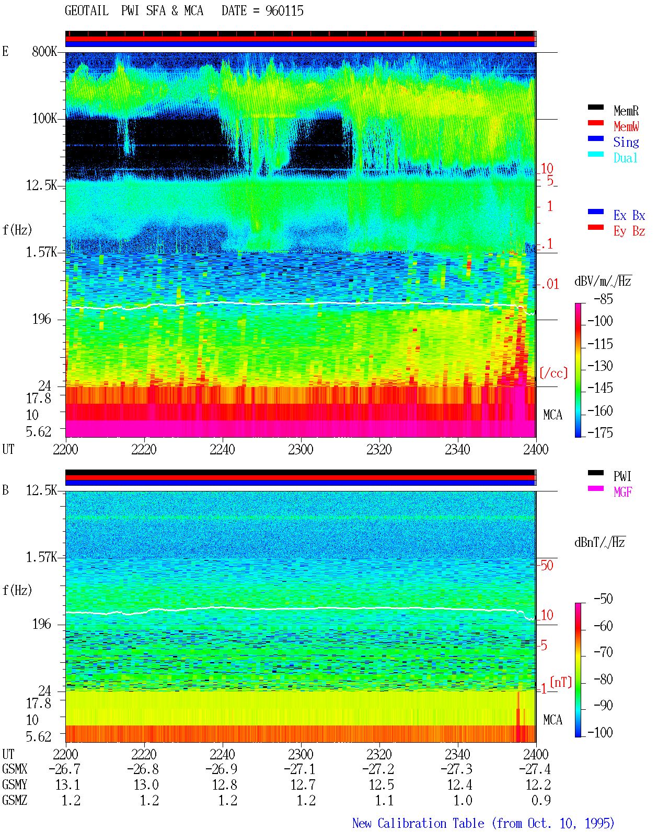Click the '100K' frequency axis label
This screenshot has height=832, width=669.
tap(44, 119)
